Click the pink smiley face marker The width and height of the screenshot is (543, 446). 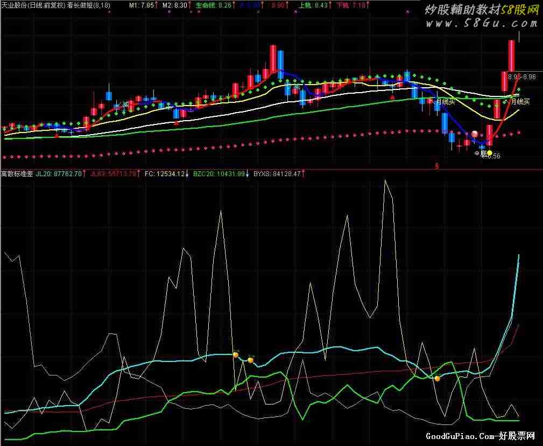click(475, 134)
